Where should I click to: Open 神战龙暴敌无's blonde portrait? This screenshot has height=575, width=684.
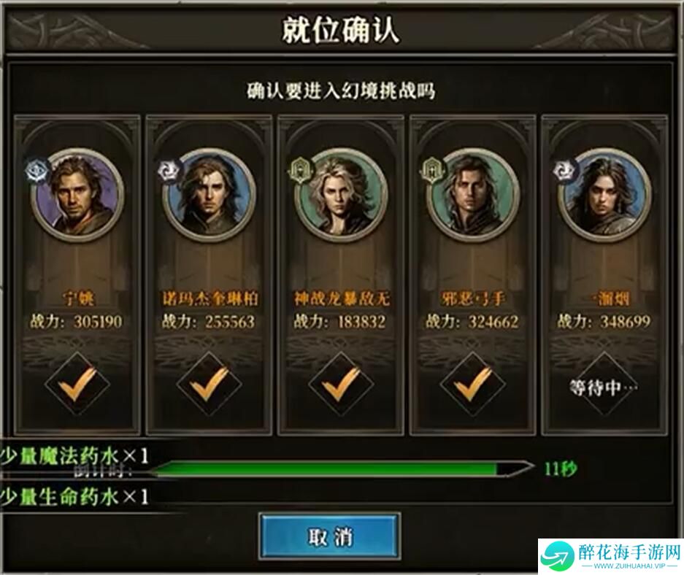point(342,195)
